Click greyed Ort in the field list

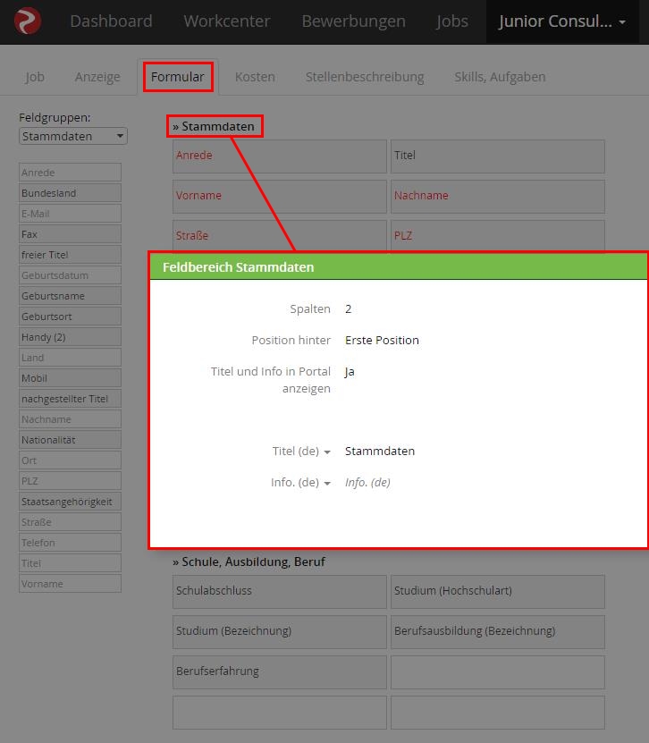(70, 460)
